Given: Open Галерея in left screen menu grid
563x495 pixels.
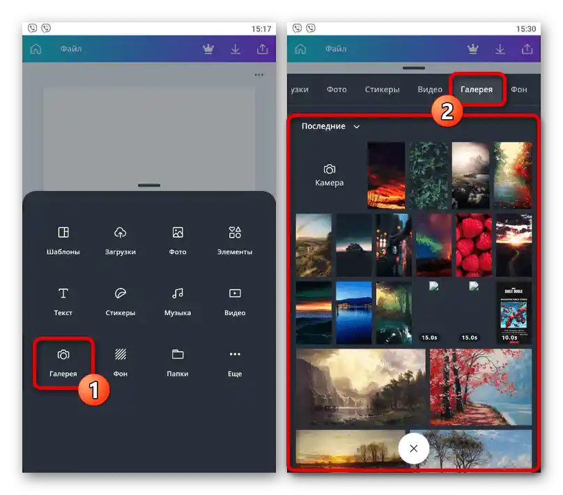Looking at the screenshot, I should coord(63,363).
